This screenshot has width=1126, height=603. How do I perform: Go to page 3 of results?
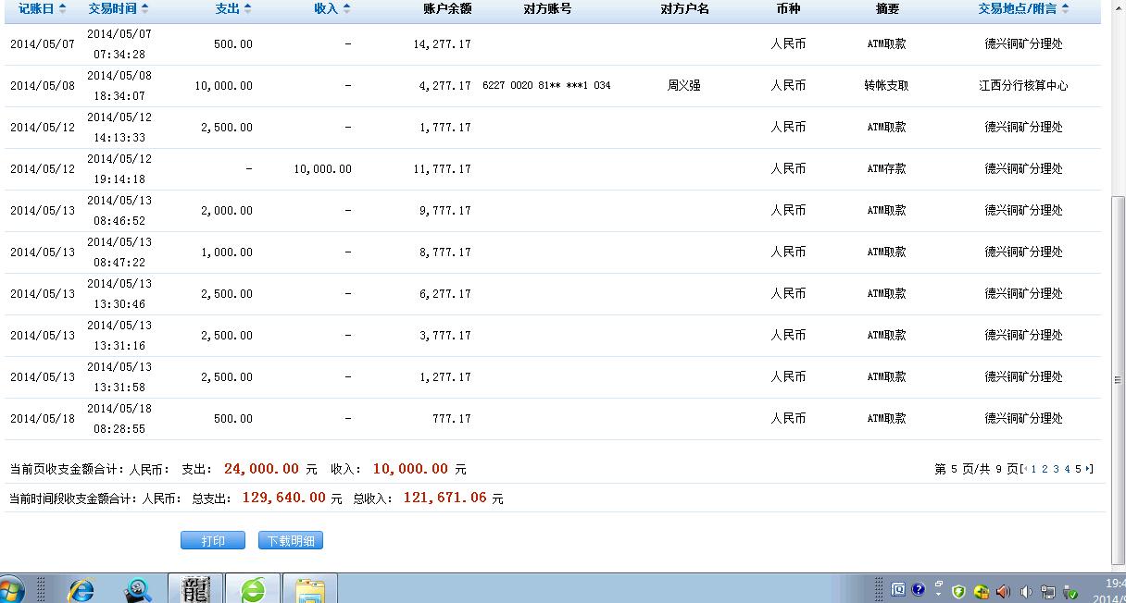(x=1056, y=470)
